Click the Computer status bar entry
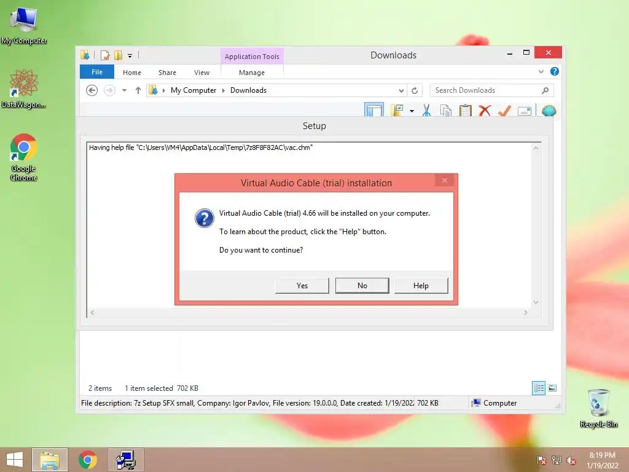 tap(494, 403)
